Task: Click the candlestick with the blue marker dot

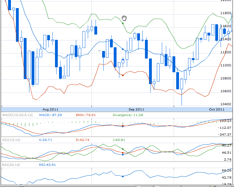Action: point(123,61)
